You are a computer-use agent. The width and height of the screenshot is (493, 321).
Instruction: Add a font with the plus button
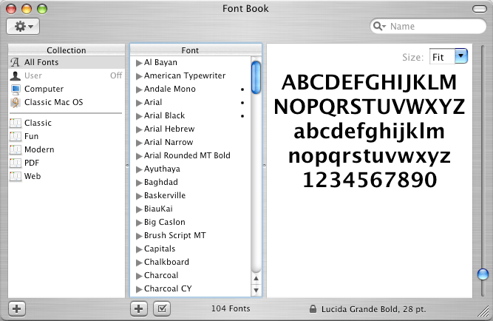tap(139, 308)
